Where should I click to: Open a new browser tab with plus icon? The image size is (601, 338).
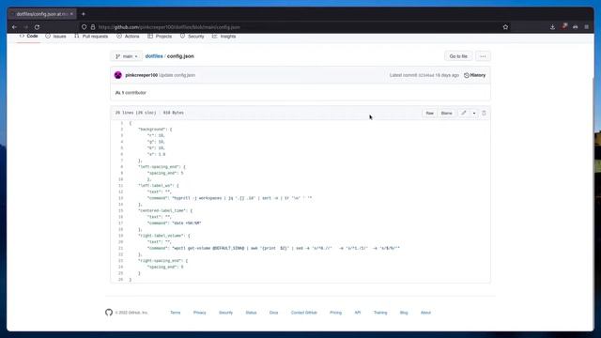click(x=84, y=14)
